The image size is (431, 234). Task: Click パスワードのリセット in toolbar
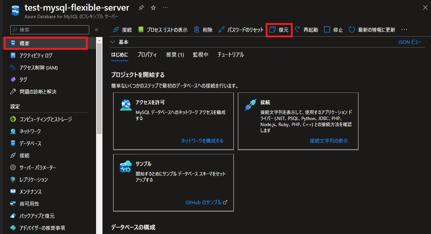(x=241, y=30)
